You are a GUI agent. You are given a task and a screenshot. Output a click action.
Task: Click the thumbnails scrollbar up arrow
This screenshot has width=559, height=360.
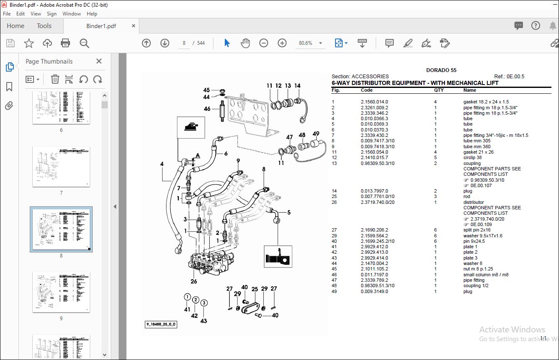(104, 96)
